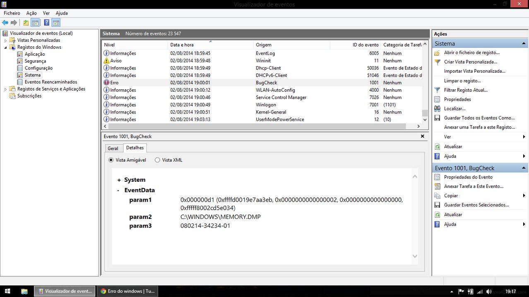Select the WLAN-AutoConfig event row
This screenshot has width=529, height=297.
[x=262, y=90]
